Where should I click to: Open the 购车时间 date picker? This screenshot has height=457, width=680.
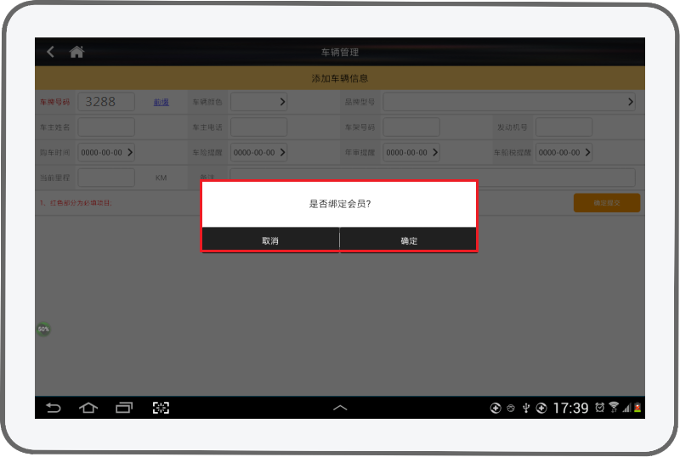pyautogui.click(x=106, y=153)
